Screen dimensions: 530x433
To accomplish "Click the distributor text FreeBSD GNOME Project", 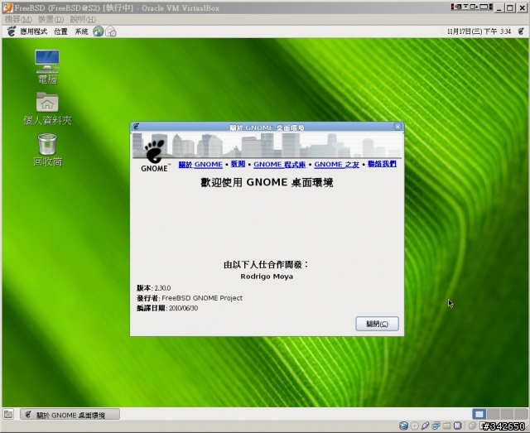I will coord(202,298).
